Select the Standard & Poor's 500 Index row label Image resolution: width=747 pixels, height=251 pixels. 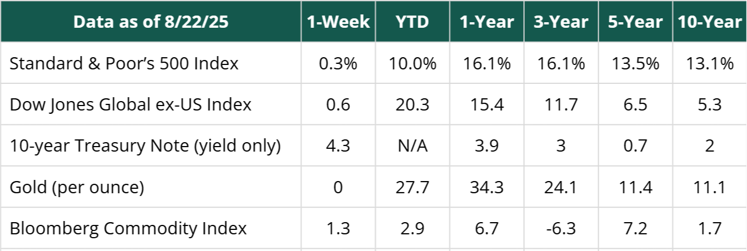(124, 63)
